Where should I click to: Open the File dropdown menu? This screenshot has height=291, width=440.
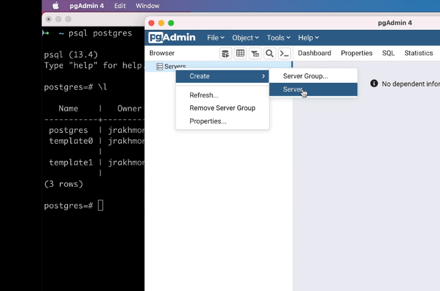point(215,37)
